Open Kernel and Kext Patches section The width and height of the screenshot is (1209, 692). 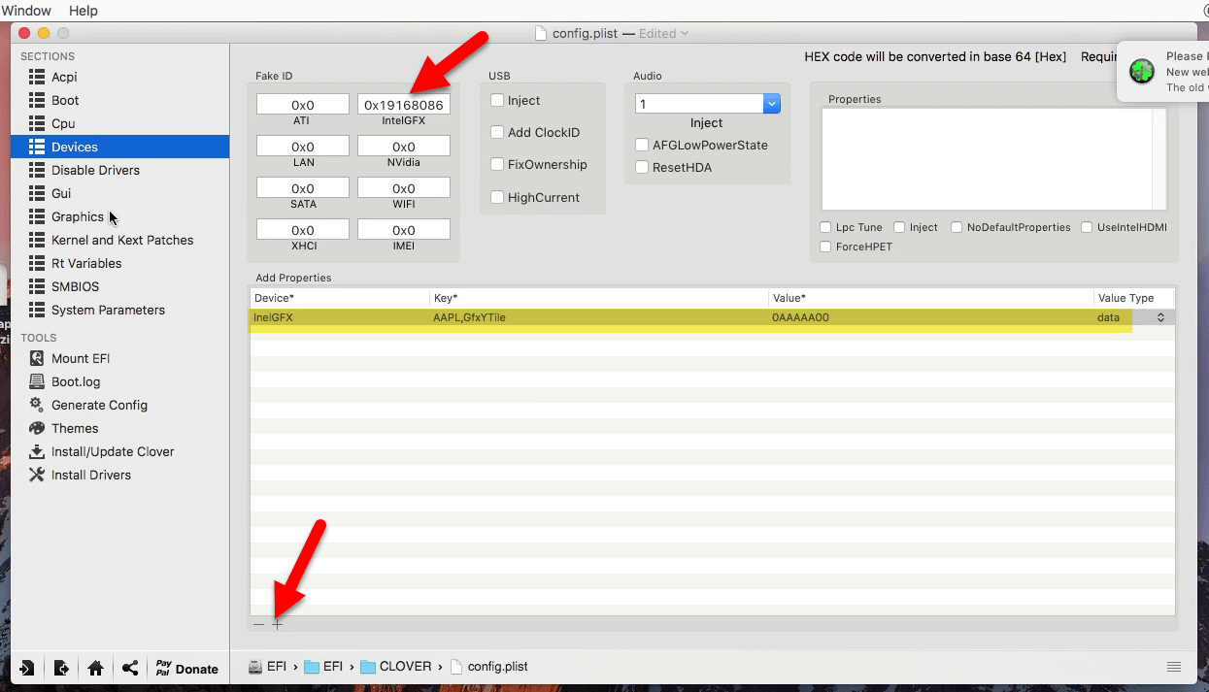(x=120, y=240)
